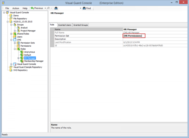Click the Find button
189x138 pixels.
87,8
